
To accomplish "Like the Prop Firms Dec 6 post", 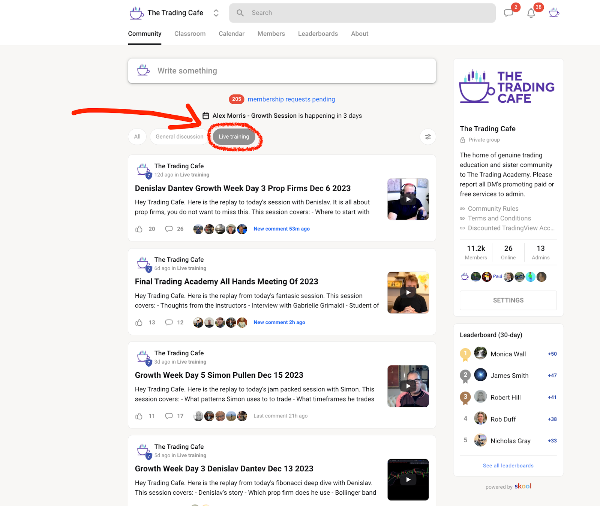I will click(x=139, y=229).
